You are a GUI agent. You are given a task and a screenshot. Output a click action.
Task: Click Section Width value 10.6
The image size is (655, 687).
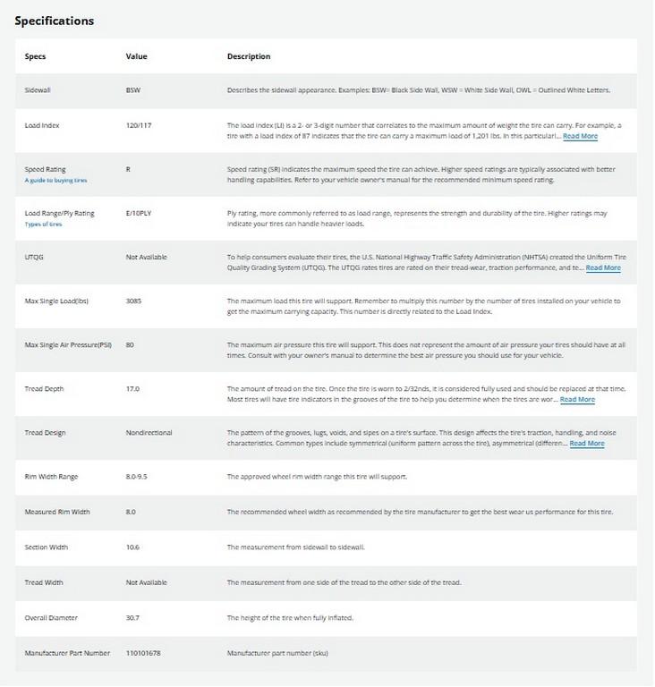134,547
